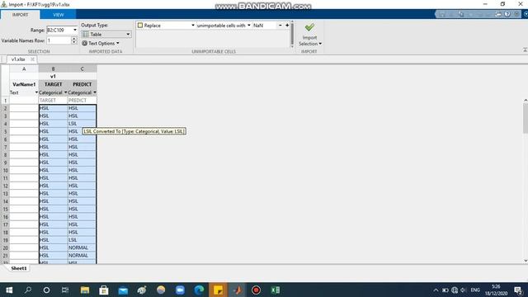The height and width of the screenshot is (297, 528).
Task: Collapse the toolstrip with arrow icon
Action: (525, 49)
